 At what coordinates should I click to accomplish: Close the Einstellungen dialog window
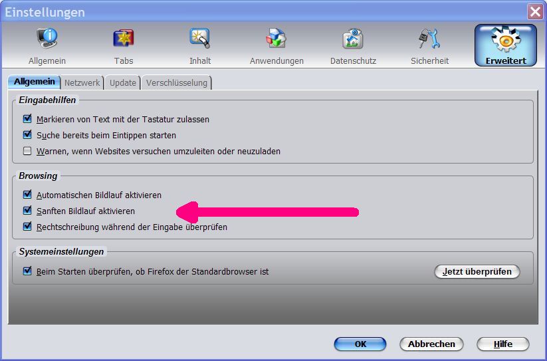point(535,12)
